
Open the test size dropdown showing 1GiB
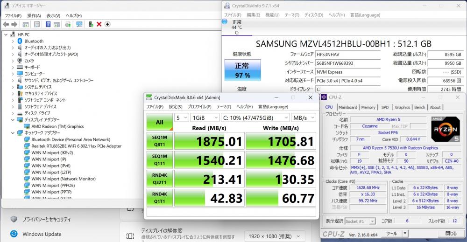[205, 118]
